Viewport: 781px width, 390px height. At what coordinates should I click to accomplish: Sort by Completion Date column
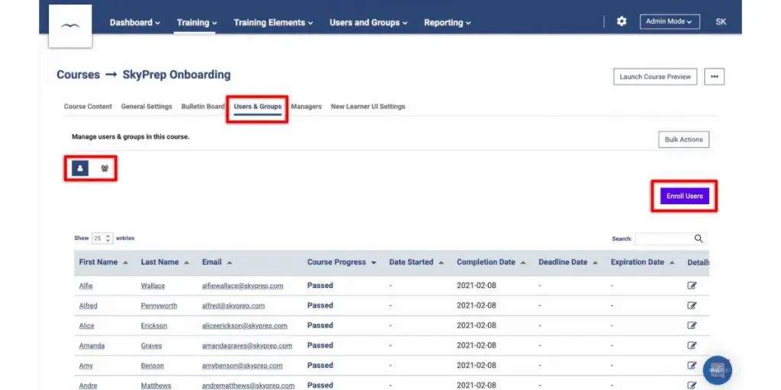(x=491, y=262)
